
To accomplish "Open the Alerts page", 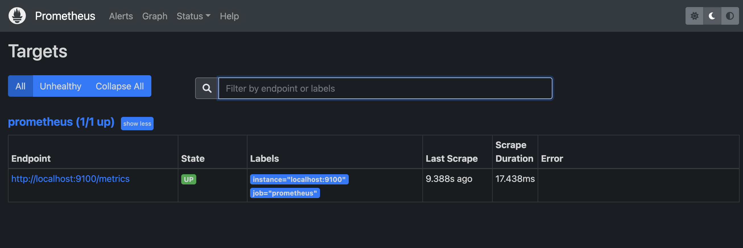I will coord(121,16).
